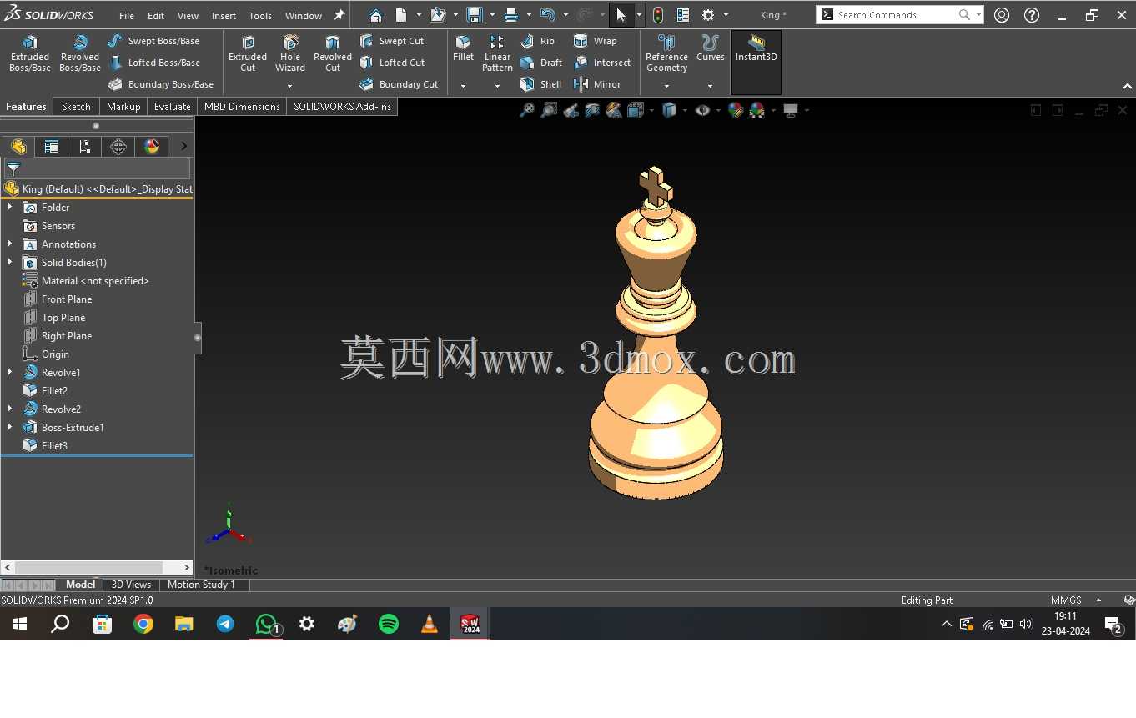Open the Reference Geometry tool
1136x718 pixels.
[666, 54]
